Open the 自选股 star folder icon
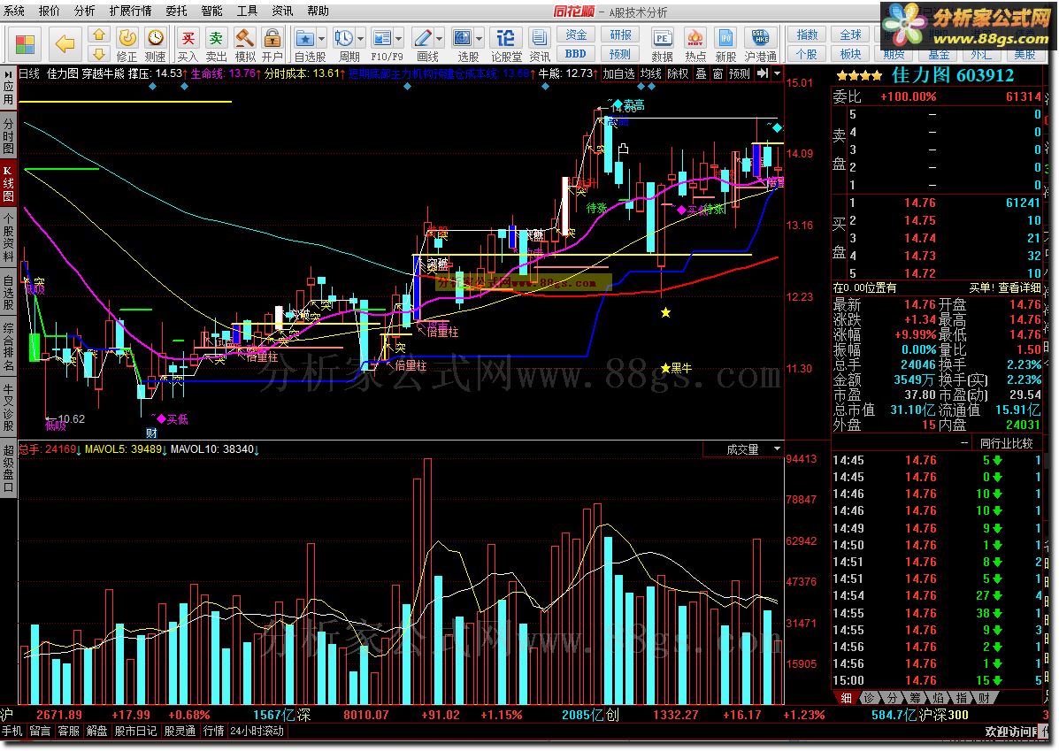 [304, 38]
